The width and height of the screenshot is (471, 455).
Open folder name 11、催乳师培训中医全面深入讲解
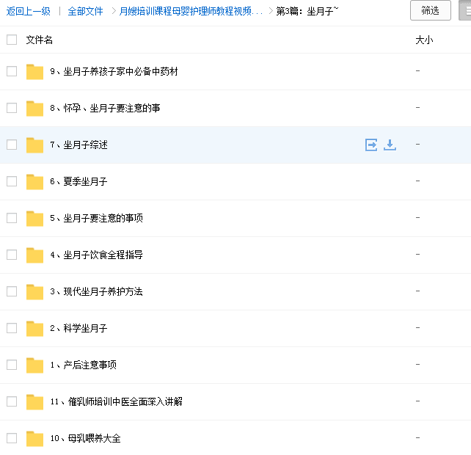pos(116,401)
